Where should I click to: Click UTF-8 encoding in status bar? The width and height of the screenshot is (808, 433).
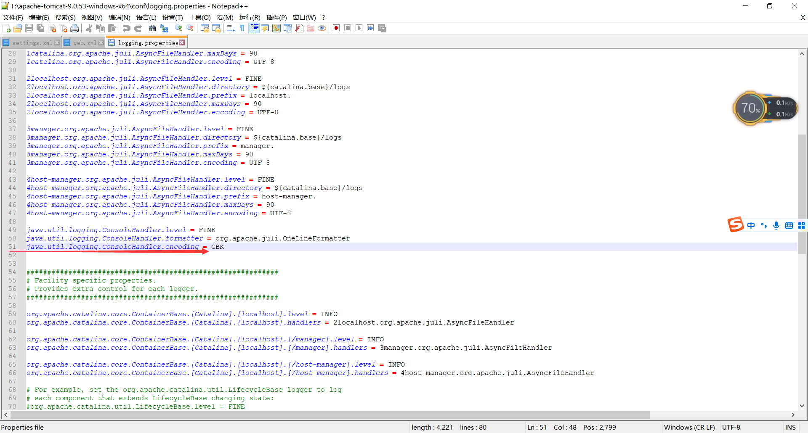point(731,427)
